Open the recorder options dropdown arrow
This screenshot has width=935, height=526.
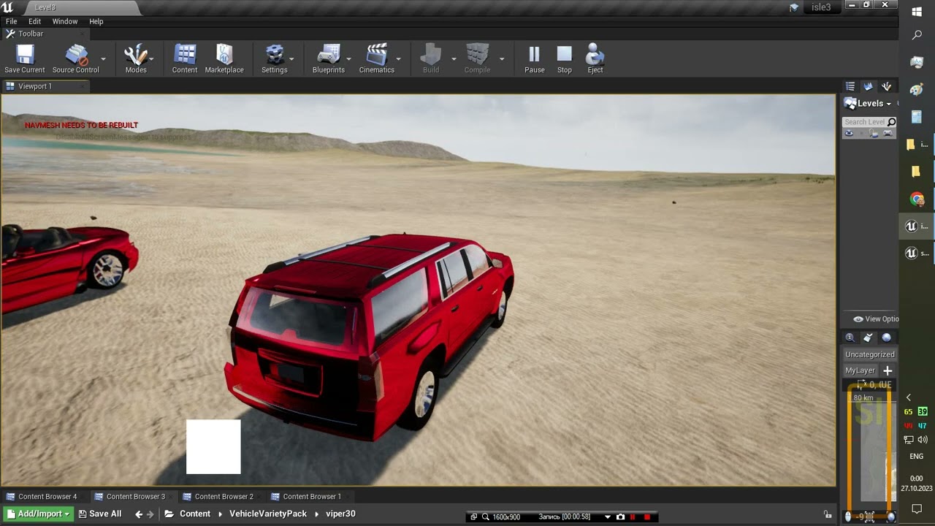(607, 517)
